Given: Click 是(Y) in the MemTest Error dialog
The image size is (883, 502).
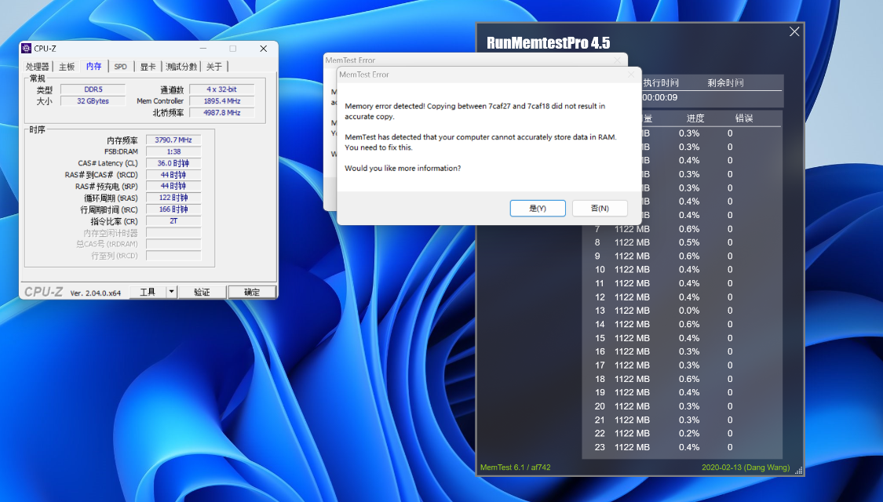Looking at the screenshot, I should 538,208.
